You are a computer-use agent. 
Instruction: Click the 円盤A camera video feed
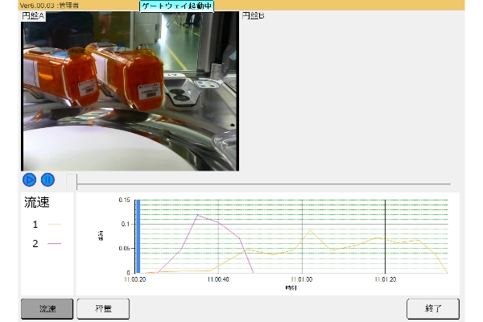(x=130, y=91)
